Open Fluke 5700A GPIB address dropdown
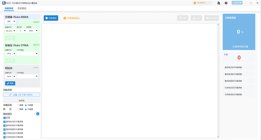Screen dimensions: 261x140 (27, 54)
